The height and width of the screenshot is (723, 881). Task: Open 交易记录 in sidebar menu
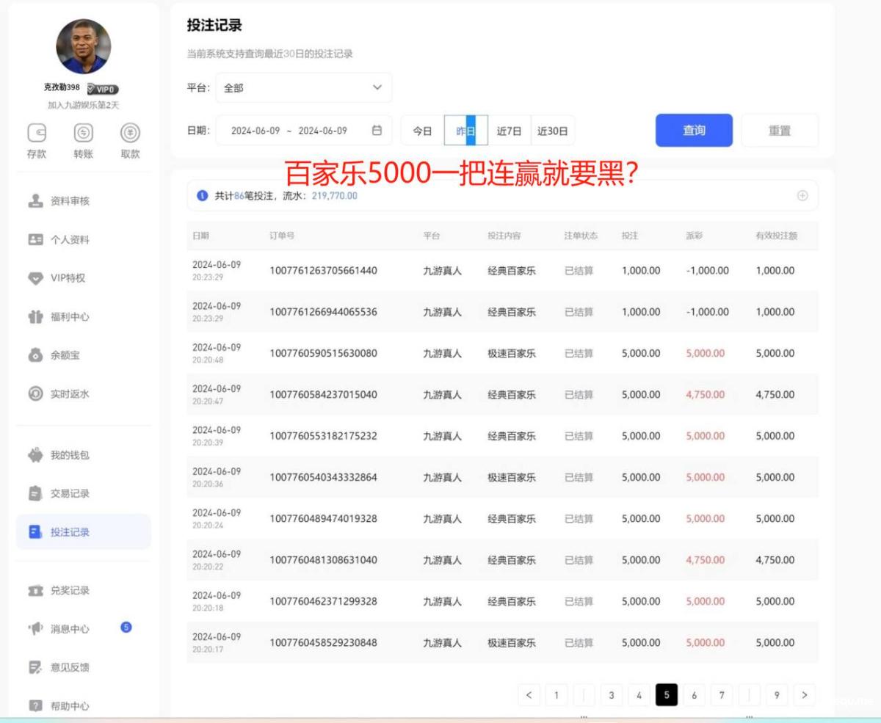69,493
